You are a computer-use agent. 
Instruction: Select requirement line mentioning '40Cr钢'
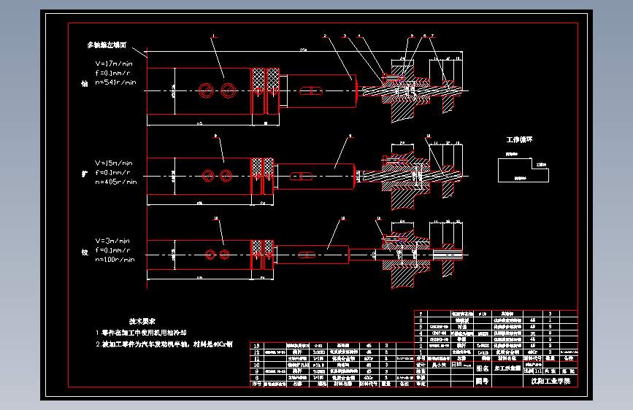tap(164, 344)
